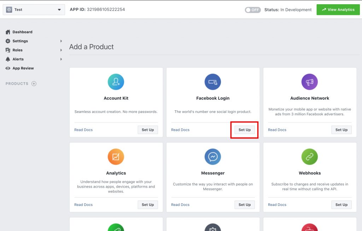Screen dimensions: 362x231
Task: Click the Account Kit product icon
Action: [116, 82]
